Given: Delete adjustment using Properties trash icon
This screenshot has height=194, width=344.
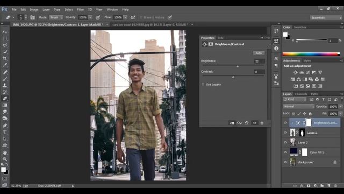Looking at the screenshot, I should click(262, 123).
